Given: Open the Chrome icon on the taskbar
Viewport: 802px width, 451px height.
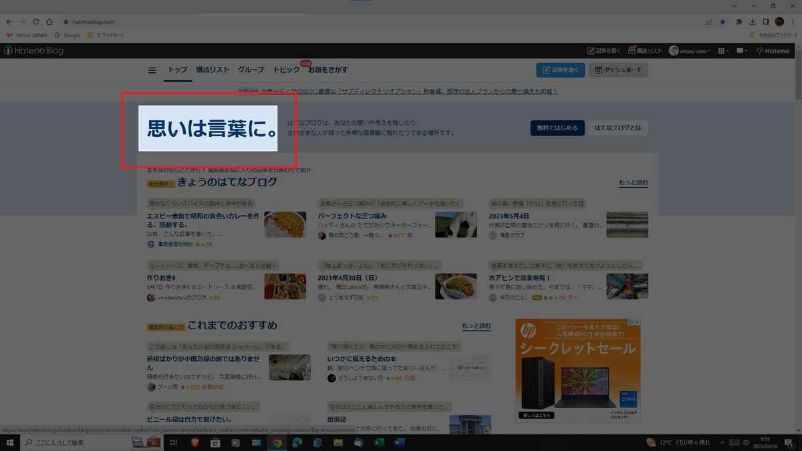Looking at the screenshot, I should coord(277,442).
